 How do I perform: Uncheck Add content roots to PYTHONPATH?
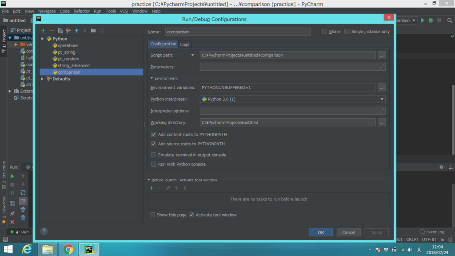(153, 134)
